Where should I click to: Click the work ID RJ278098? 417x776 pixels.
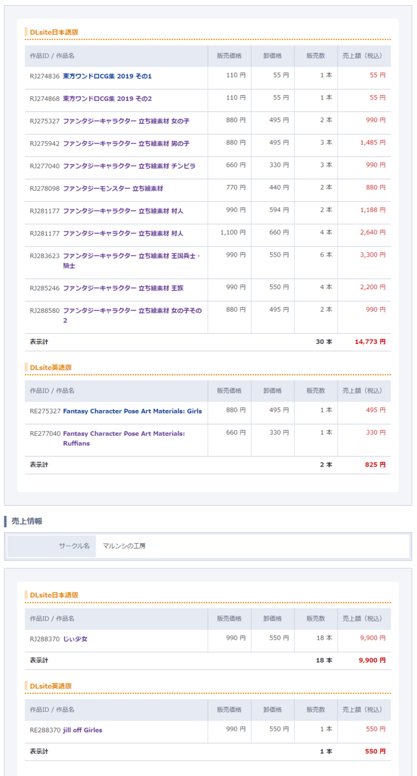pos(45,188)
